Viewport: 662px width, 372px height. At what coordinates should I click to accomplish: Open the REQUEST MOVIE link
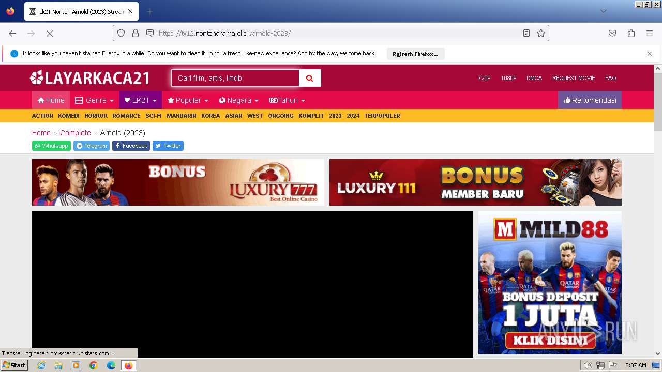574,78
